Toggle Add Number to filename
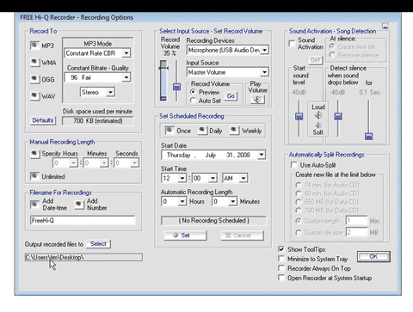 click(x=79, y=205)
